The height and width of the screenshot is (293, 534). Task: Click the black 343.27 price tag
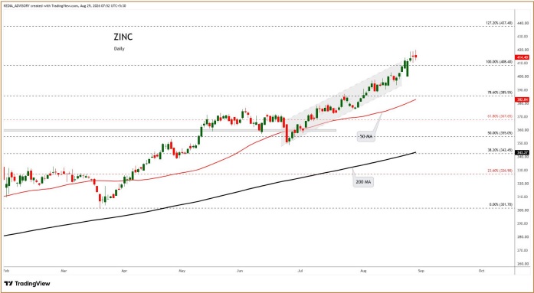(522, 153)
